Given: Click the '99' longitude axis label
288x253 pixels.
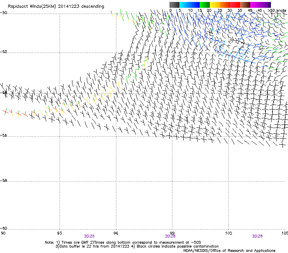Looking at the screenshot, I should pyautogui.click(x=172, y=233).
